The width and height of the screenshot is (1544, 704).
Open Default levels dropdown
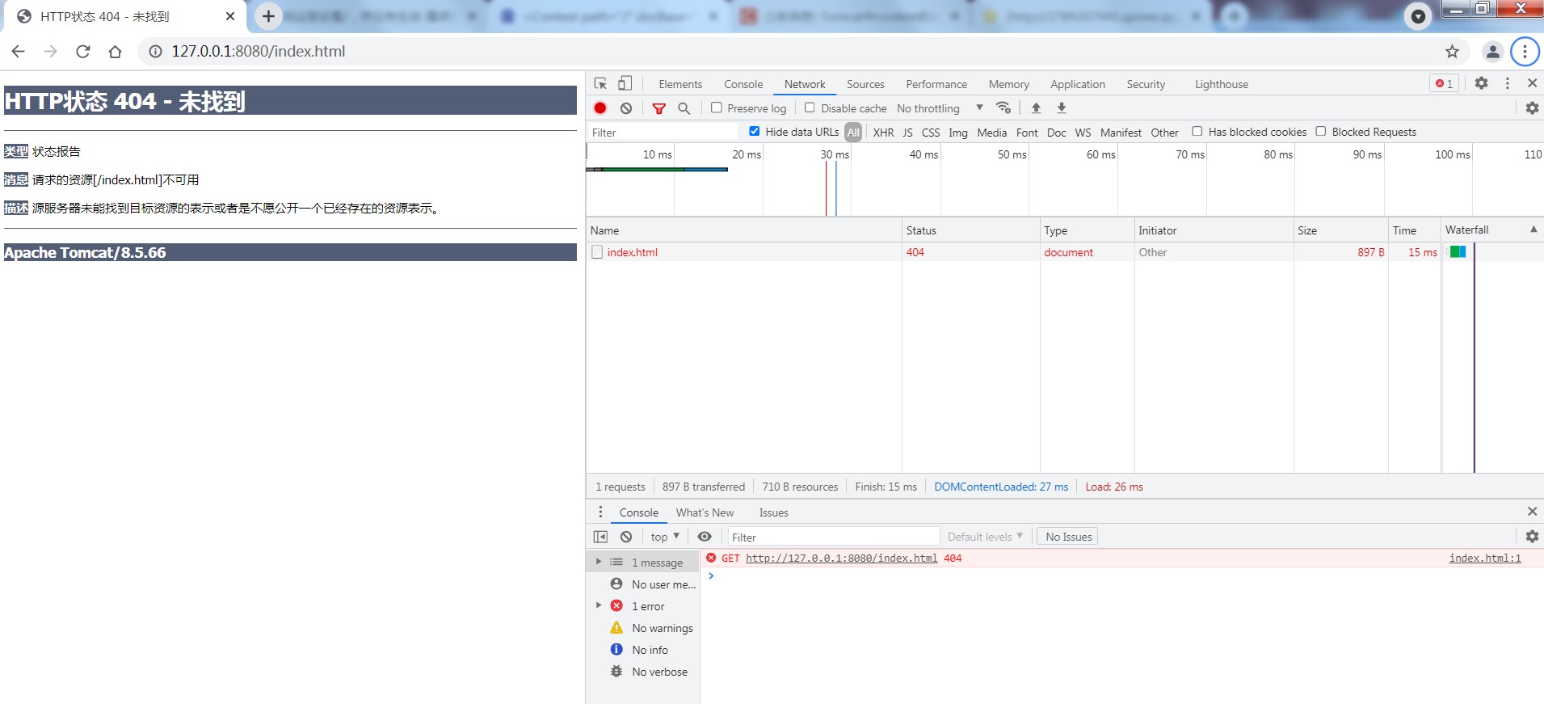[985, 537]
